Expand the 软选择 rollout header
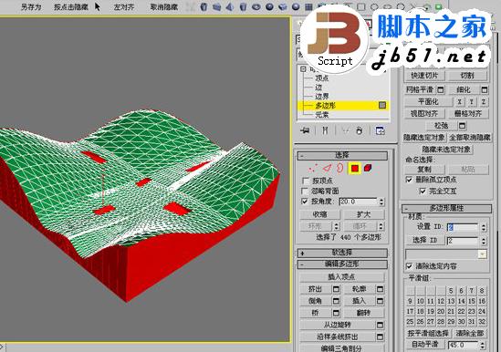This screenshot has height=352, width=501. point(342,253)
